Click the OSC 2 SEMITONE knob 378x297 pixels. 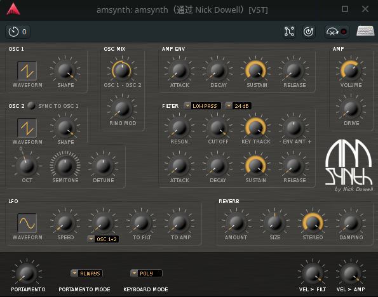coord(65,166)
